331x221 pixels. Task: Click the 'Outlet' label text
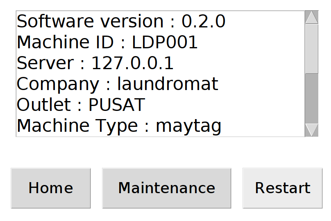click(44, 105)
